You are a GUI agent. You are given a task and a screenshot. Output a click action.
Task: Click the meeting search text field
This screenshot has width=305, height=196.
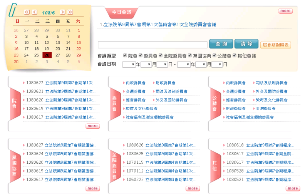152,45
